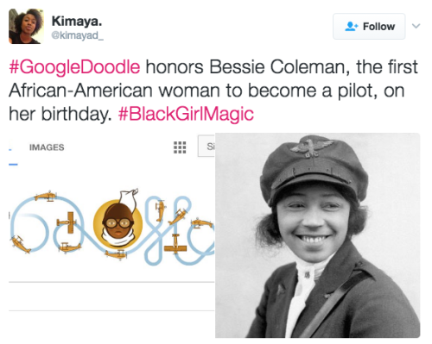
Task: Click the pilot portrait in the Doodle
Action: 118,224
